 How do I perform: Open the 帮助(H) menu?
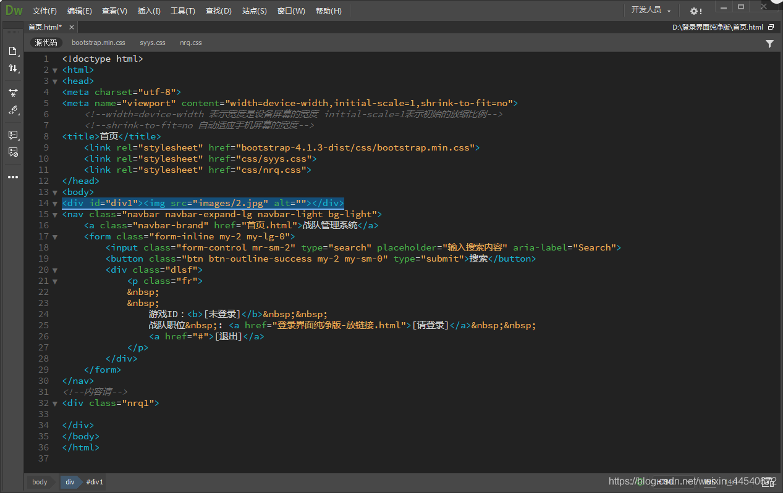pos(328,11)
